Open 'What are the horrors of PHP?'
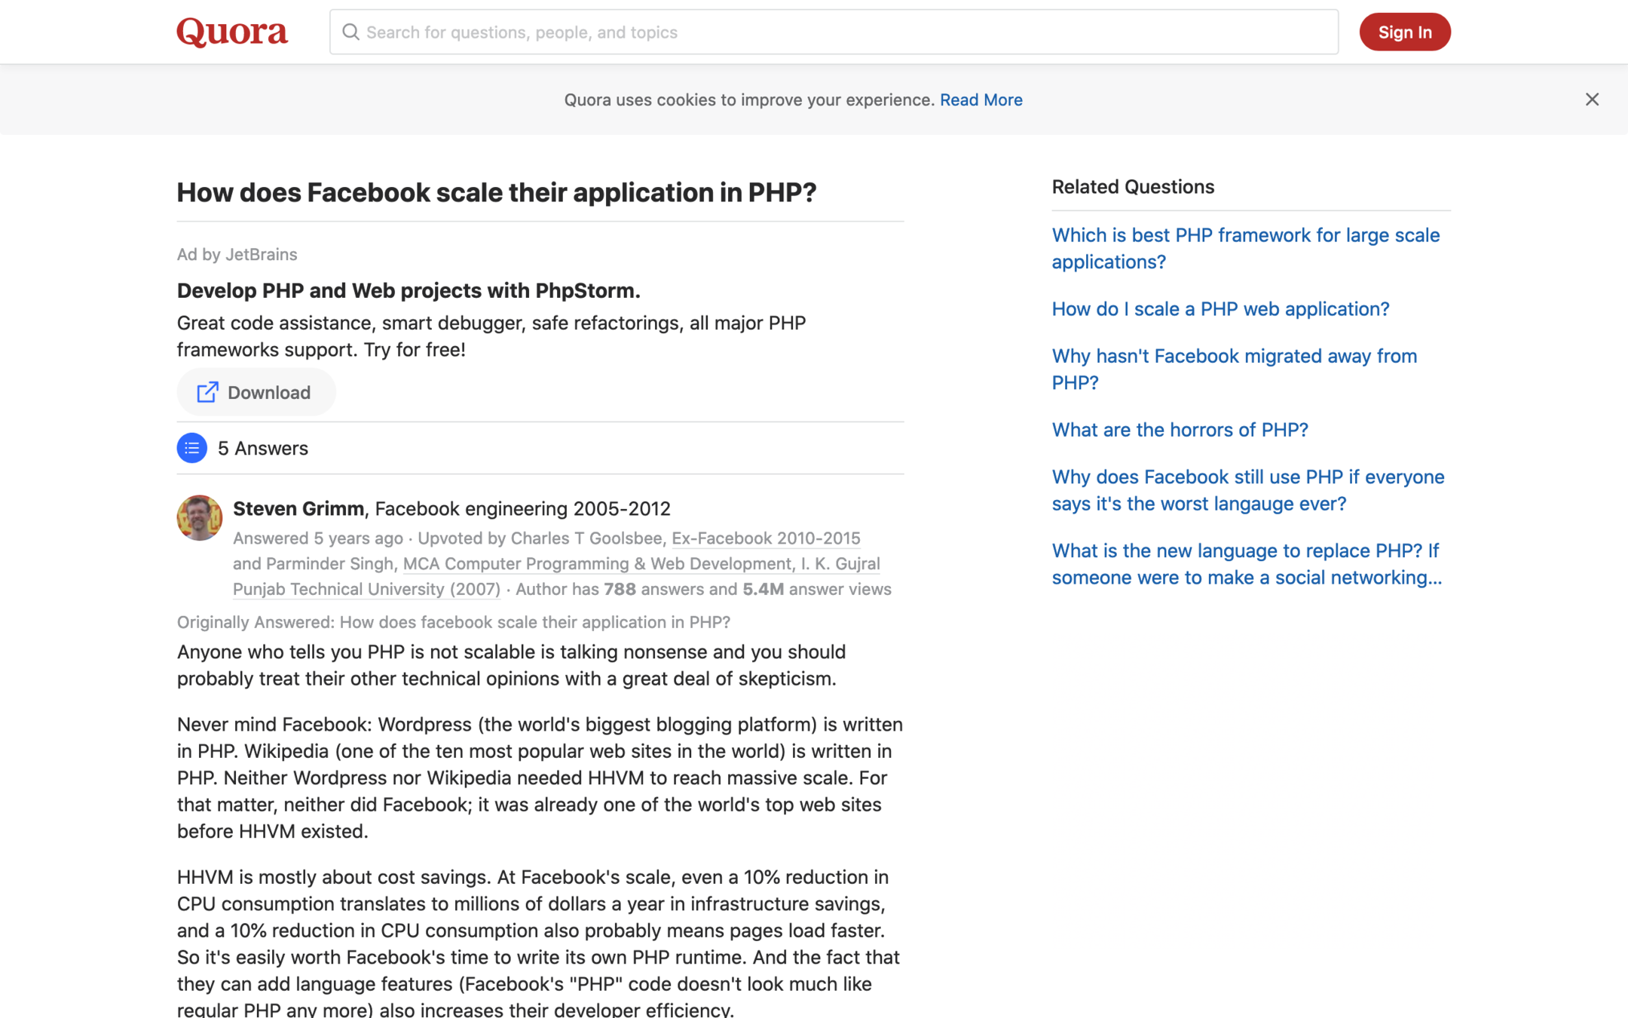Screen dimensions: 1628x1018 (1180, 430)
